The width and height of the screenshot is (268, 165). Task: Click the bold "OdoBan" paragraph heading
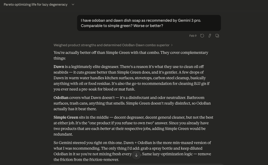point(61,98)
